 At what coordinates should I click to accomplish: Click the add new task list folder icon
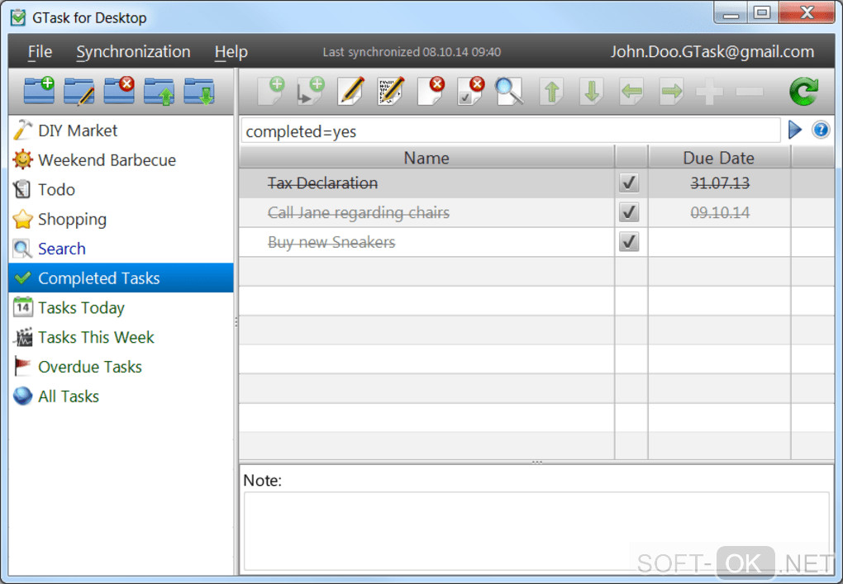(x=39, y=90)
